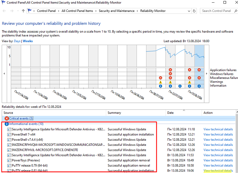Image resolution: width=238 pixels, height=173 pixels.
Task: Click Miscellaneous failures icon for week 12.08.2024
Action: tap(199, 78)
